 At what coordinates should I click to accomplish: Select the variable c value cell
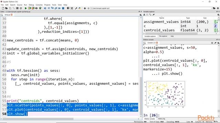[x=216, y=26]
